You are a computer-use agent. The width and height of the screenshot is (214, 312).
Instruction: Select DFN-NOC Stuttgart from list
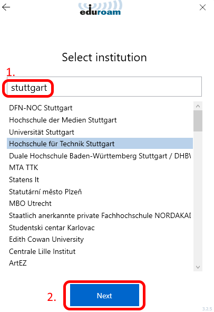pos(100,108)
